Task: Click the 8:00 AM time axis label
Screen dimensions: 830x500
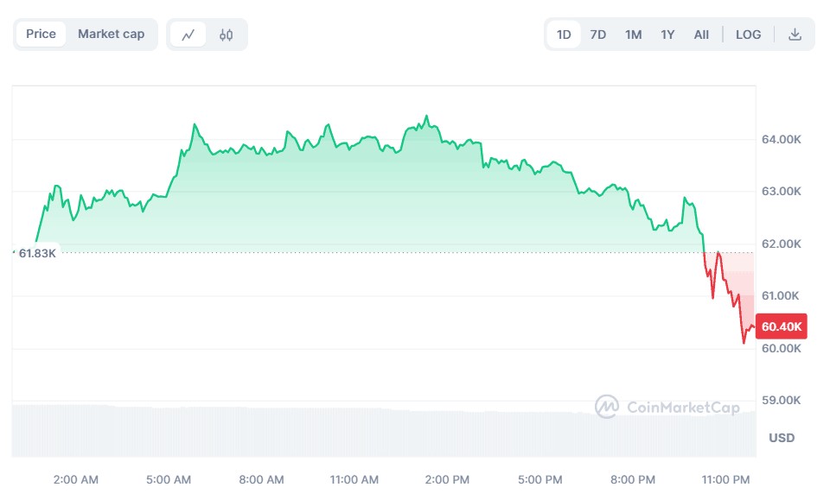Action: pyautogui.click(x=261, y=479)
